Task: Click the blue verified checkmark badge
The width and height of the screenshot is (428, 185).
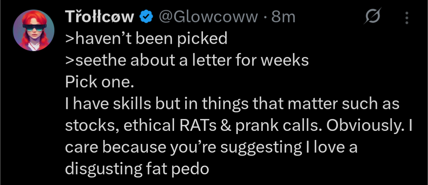Action: click(x=147, y=17)
